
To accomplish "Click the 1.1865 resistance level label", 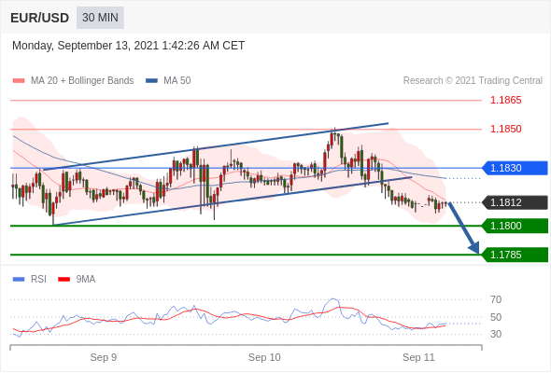I will coord(505,101).
